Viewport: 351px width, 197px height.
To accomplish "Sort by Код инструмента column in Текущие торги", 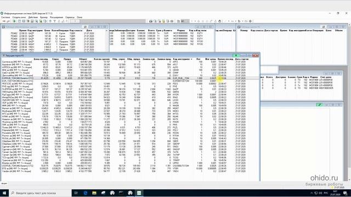I will coord(183,59).
